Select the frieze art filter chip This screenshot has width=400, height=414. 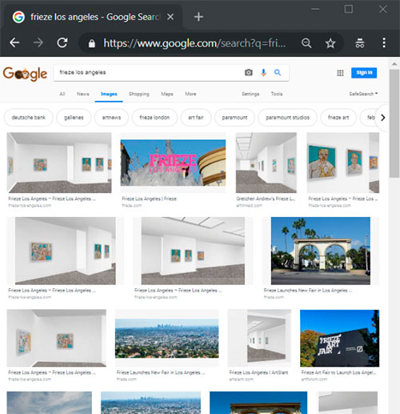(338, 118)
